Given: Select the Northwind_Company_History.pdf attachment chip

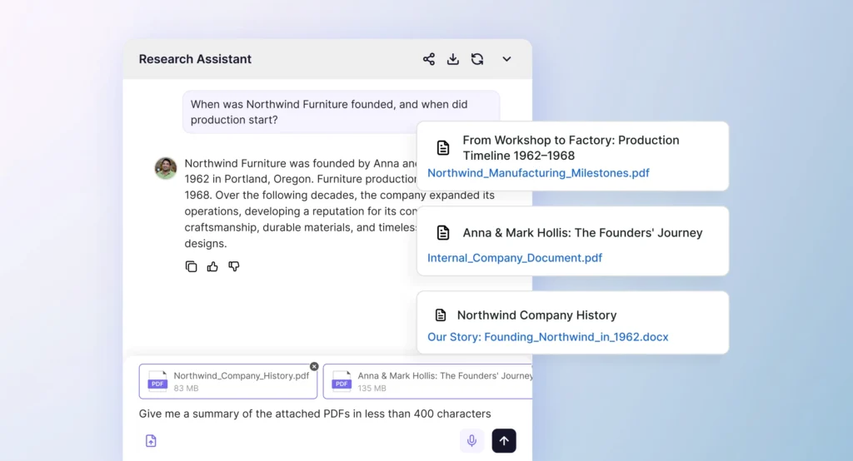Looking at the screenshot, I should (228, 381).
